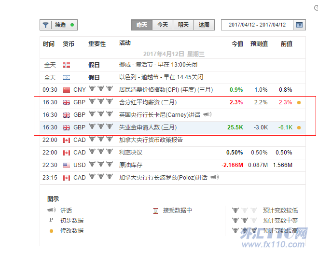Image resolution: width=318 pixels, height=253 pixels.
Task: Click the China flag in CNY row
Action: (x=67, y=90)
